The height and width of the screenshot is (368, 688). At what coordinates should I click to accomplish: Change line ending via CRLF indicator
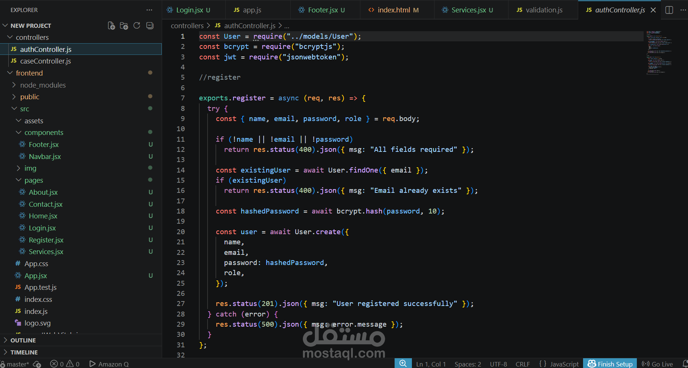coord(522,363)
